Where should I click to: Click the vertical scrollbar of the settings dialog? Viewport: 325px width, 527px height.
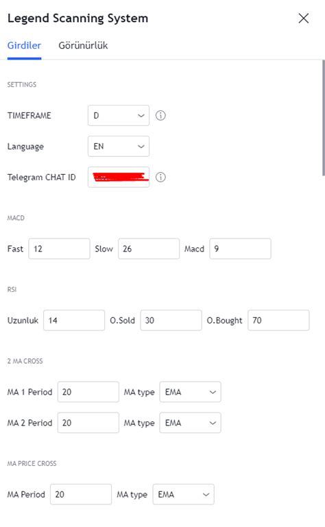[x=324, y=118]
